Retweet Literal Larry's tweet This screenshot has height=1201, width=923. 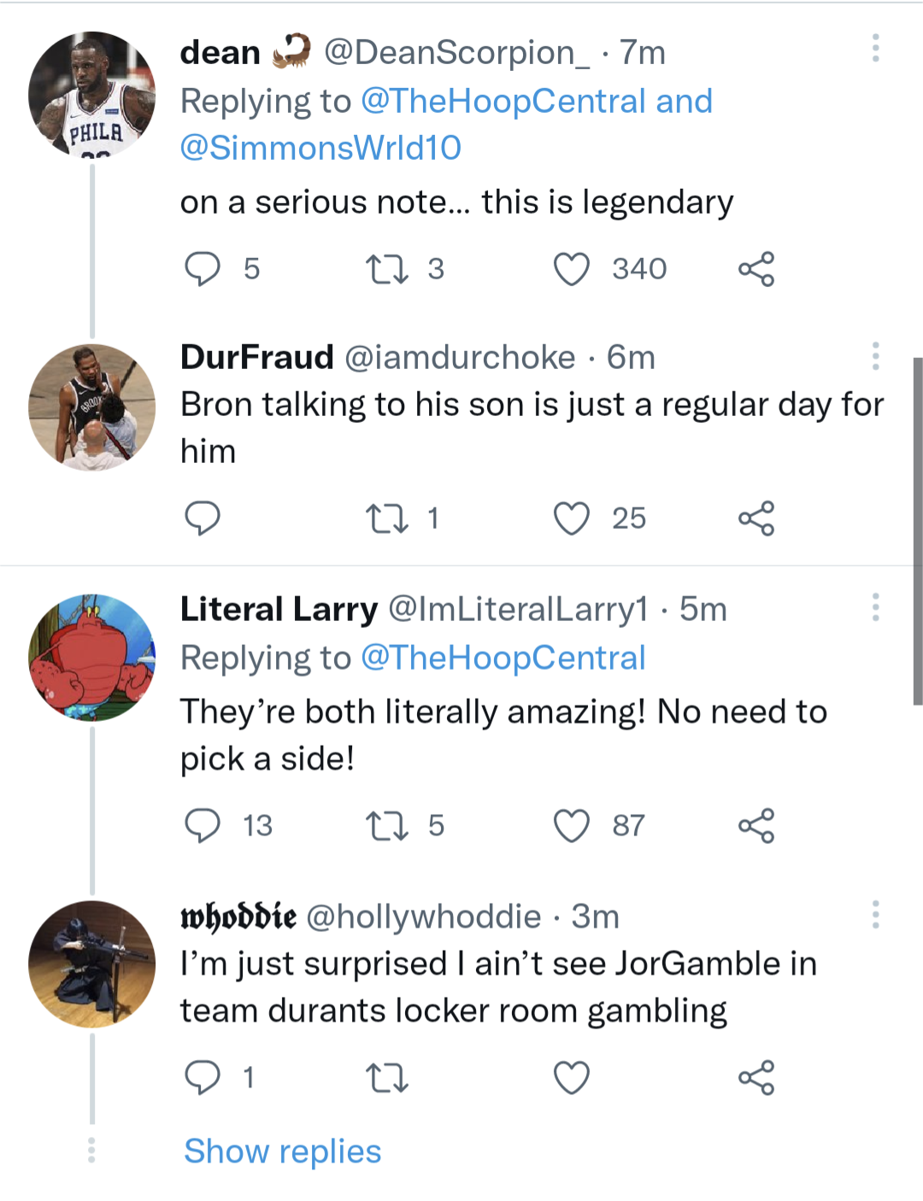[386, 826]
